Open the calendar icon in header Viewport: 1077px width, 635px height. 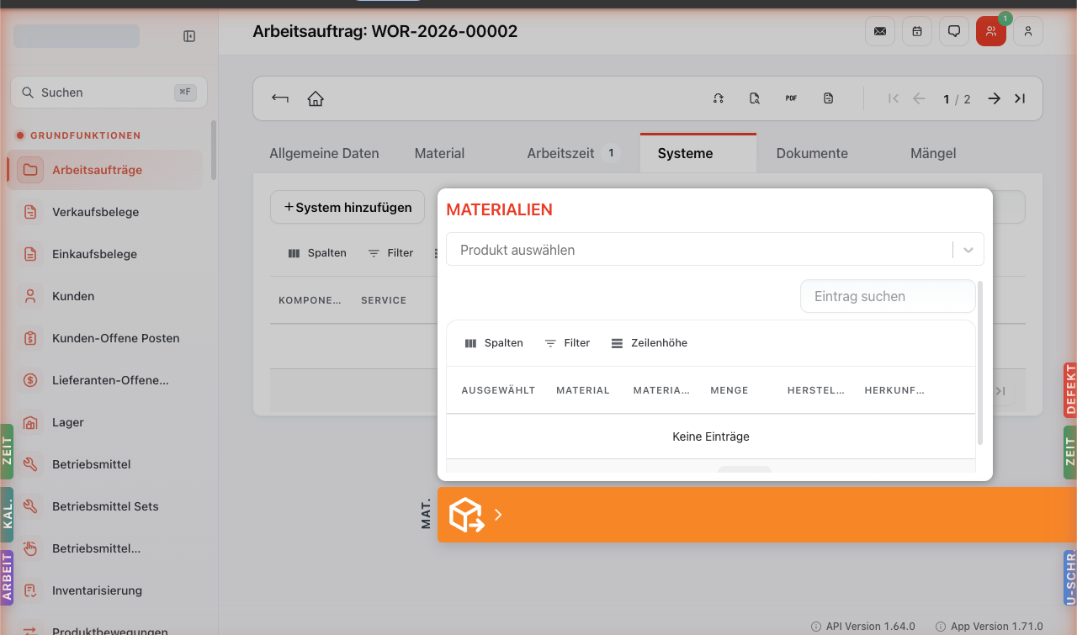click(x=917, y=31)
